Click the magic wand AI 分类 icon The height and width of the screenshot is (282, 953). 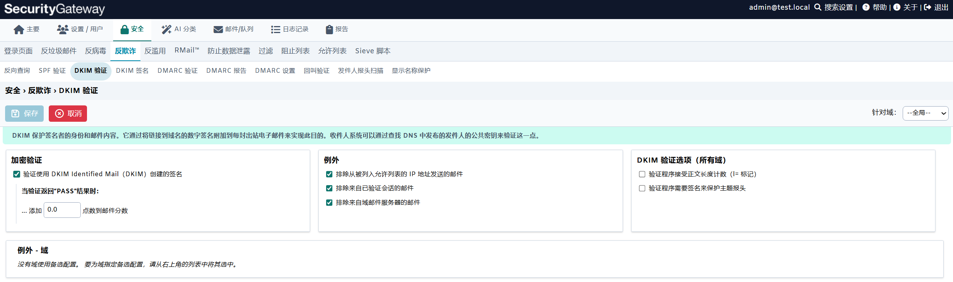click(x=167, y=30)
